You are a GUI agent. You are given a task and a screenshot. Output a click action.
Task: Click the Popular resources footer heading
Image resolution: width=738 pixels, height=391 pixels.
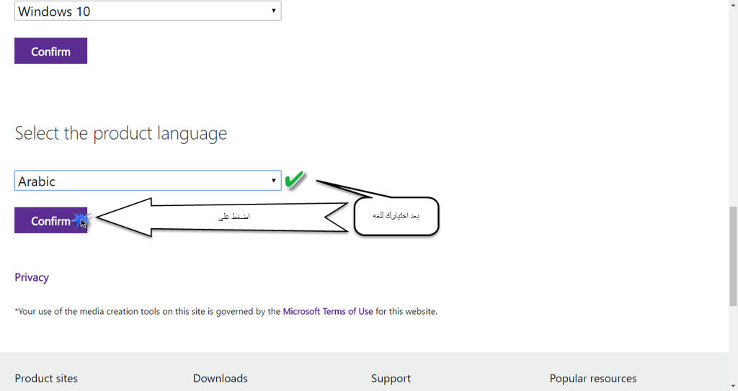(x=592, y=378)
